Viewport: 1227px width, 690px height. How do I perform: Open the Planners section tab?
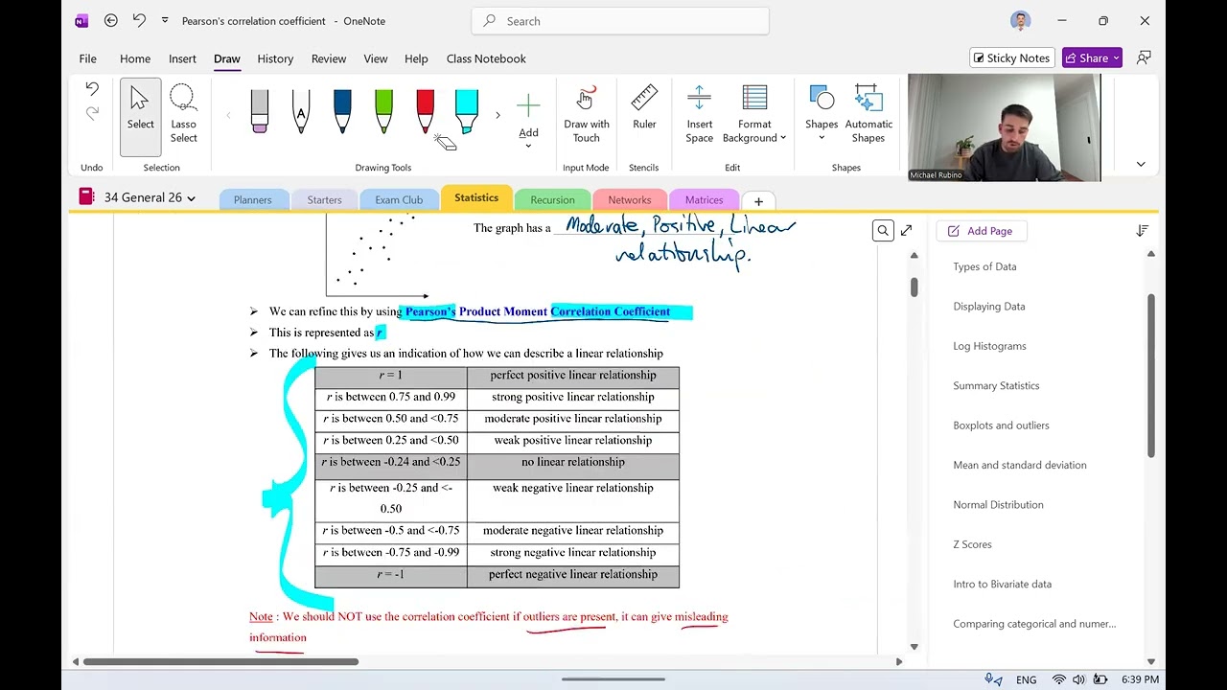[253, 200]
